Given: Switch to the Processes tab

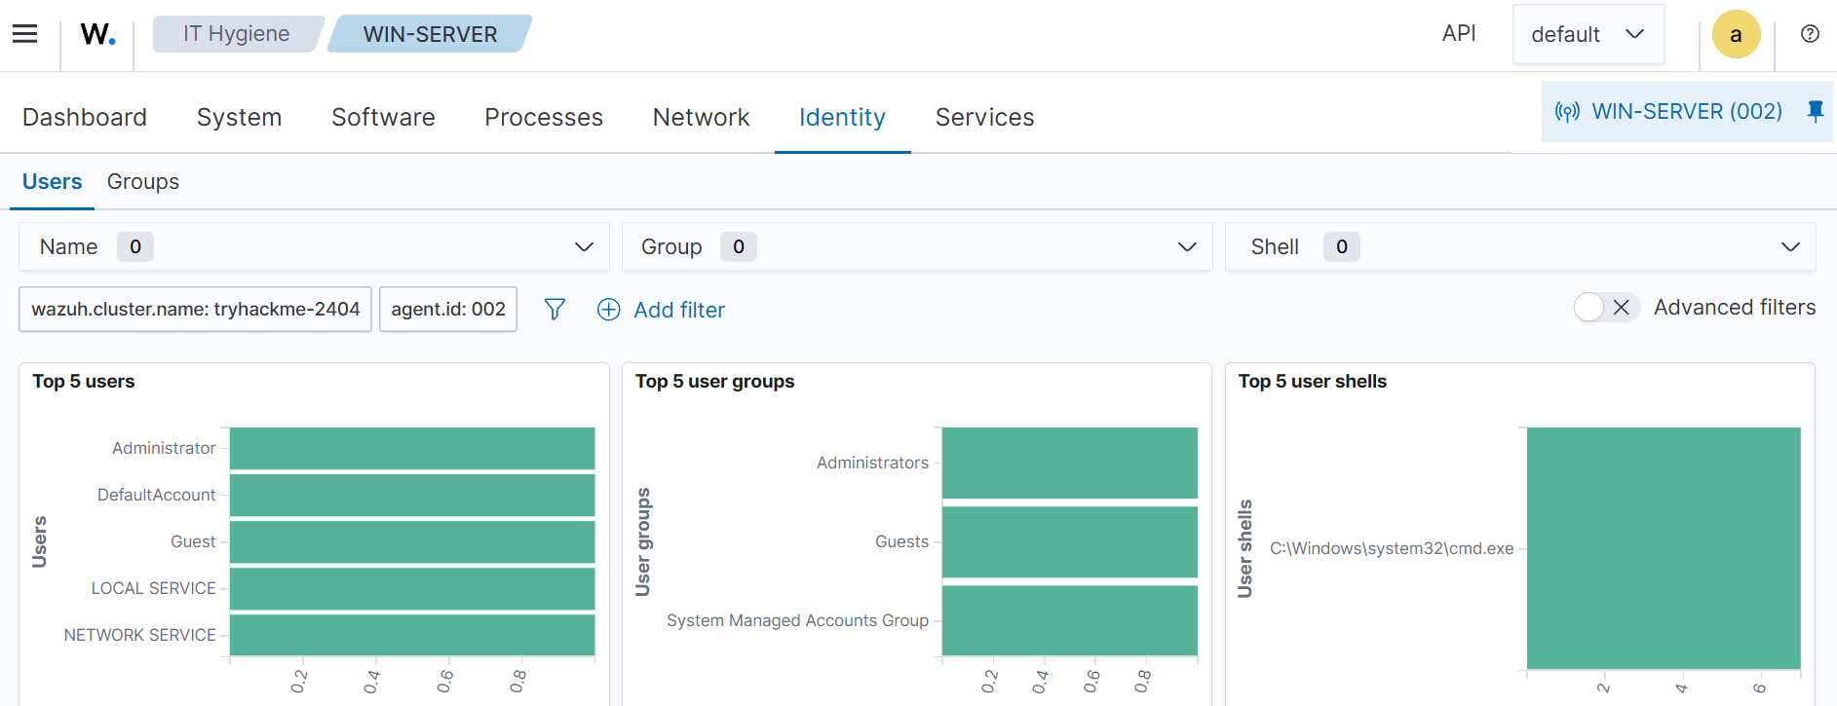Looking at the screenshot, I should (544, 117).
